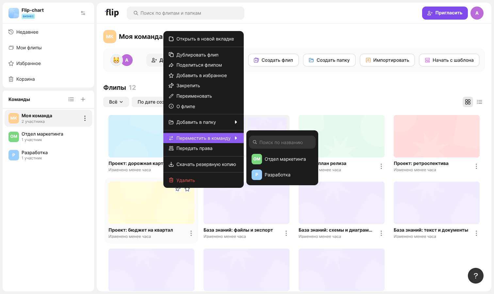Expand Переместить в команду submenu

[x=204, y=138]
